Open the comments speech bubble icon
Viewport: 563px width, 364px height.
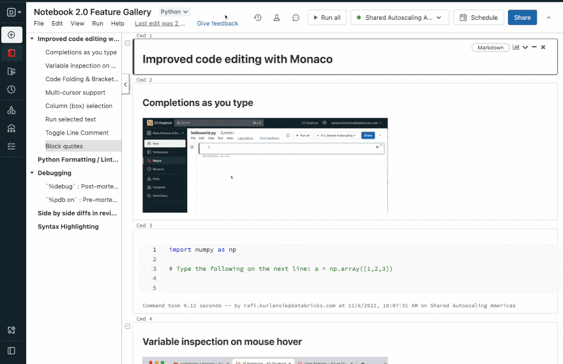tap(296, 18)
